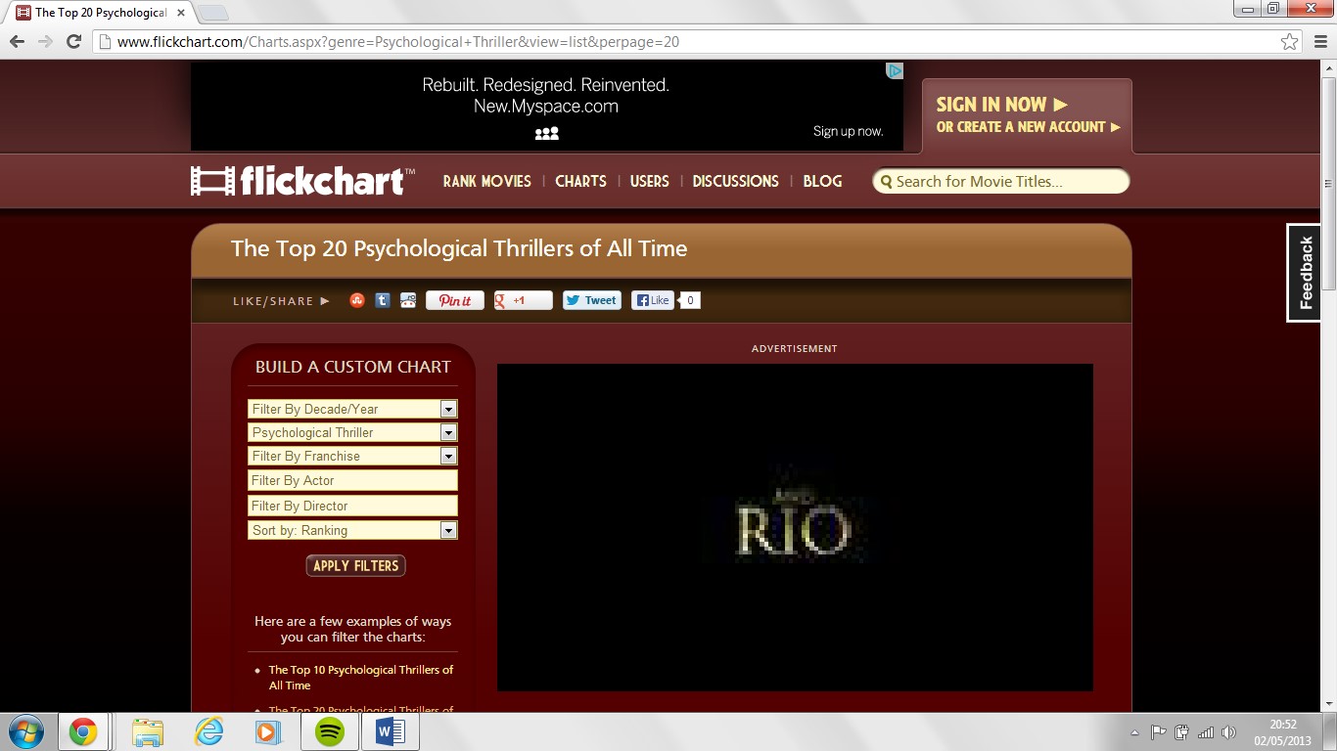Click the address bar URL
This screenshot has height=751, width=1337.
[398, 42]
